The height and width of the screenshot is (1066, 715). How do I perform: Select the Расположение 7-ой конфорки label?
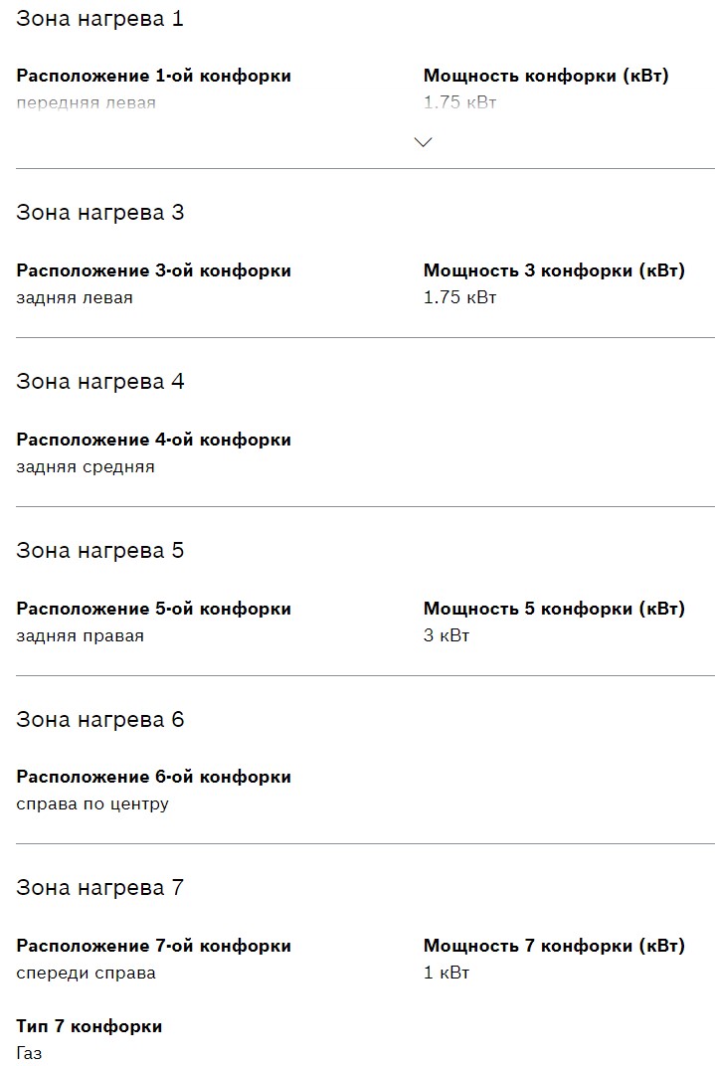click(x=153, y=946)
